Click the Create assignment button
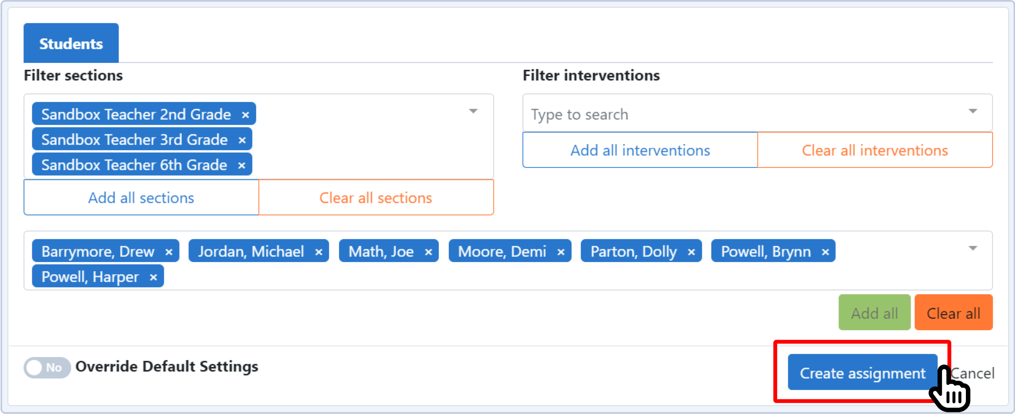 click(862, 372)
